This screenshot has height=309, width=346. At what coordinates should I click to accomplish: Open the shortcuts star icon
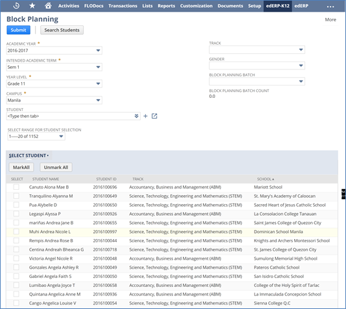coord(32,6)
